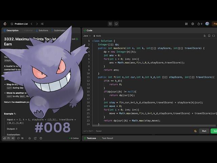Click the debugger icon beside Run
The image size is (217, 163).
coord(195,131)
